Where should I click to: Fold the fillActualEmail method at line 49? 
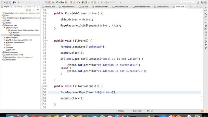(47, 86)
